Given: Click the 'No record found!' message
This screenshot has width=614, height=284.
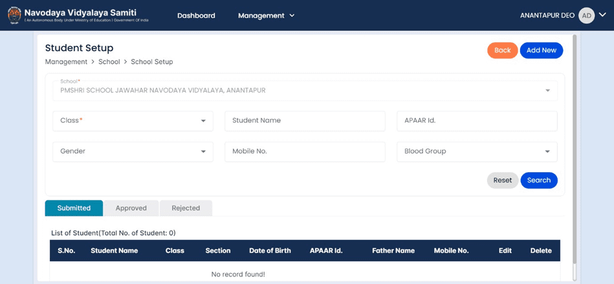Looking at the screenshot, I should click(238, 274).
